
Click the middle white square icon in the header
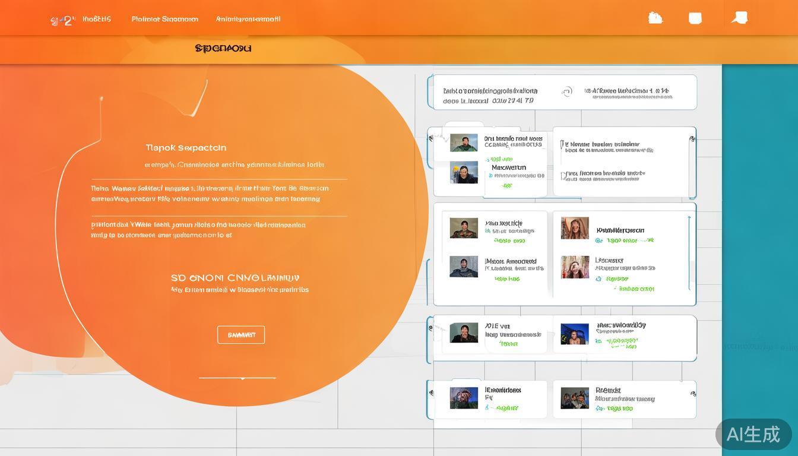pyautogui.click(x=695, y=18)
